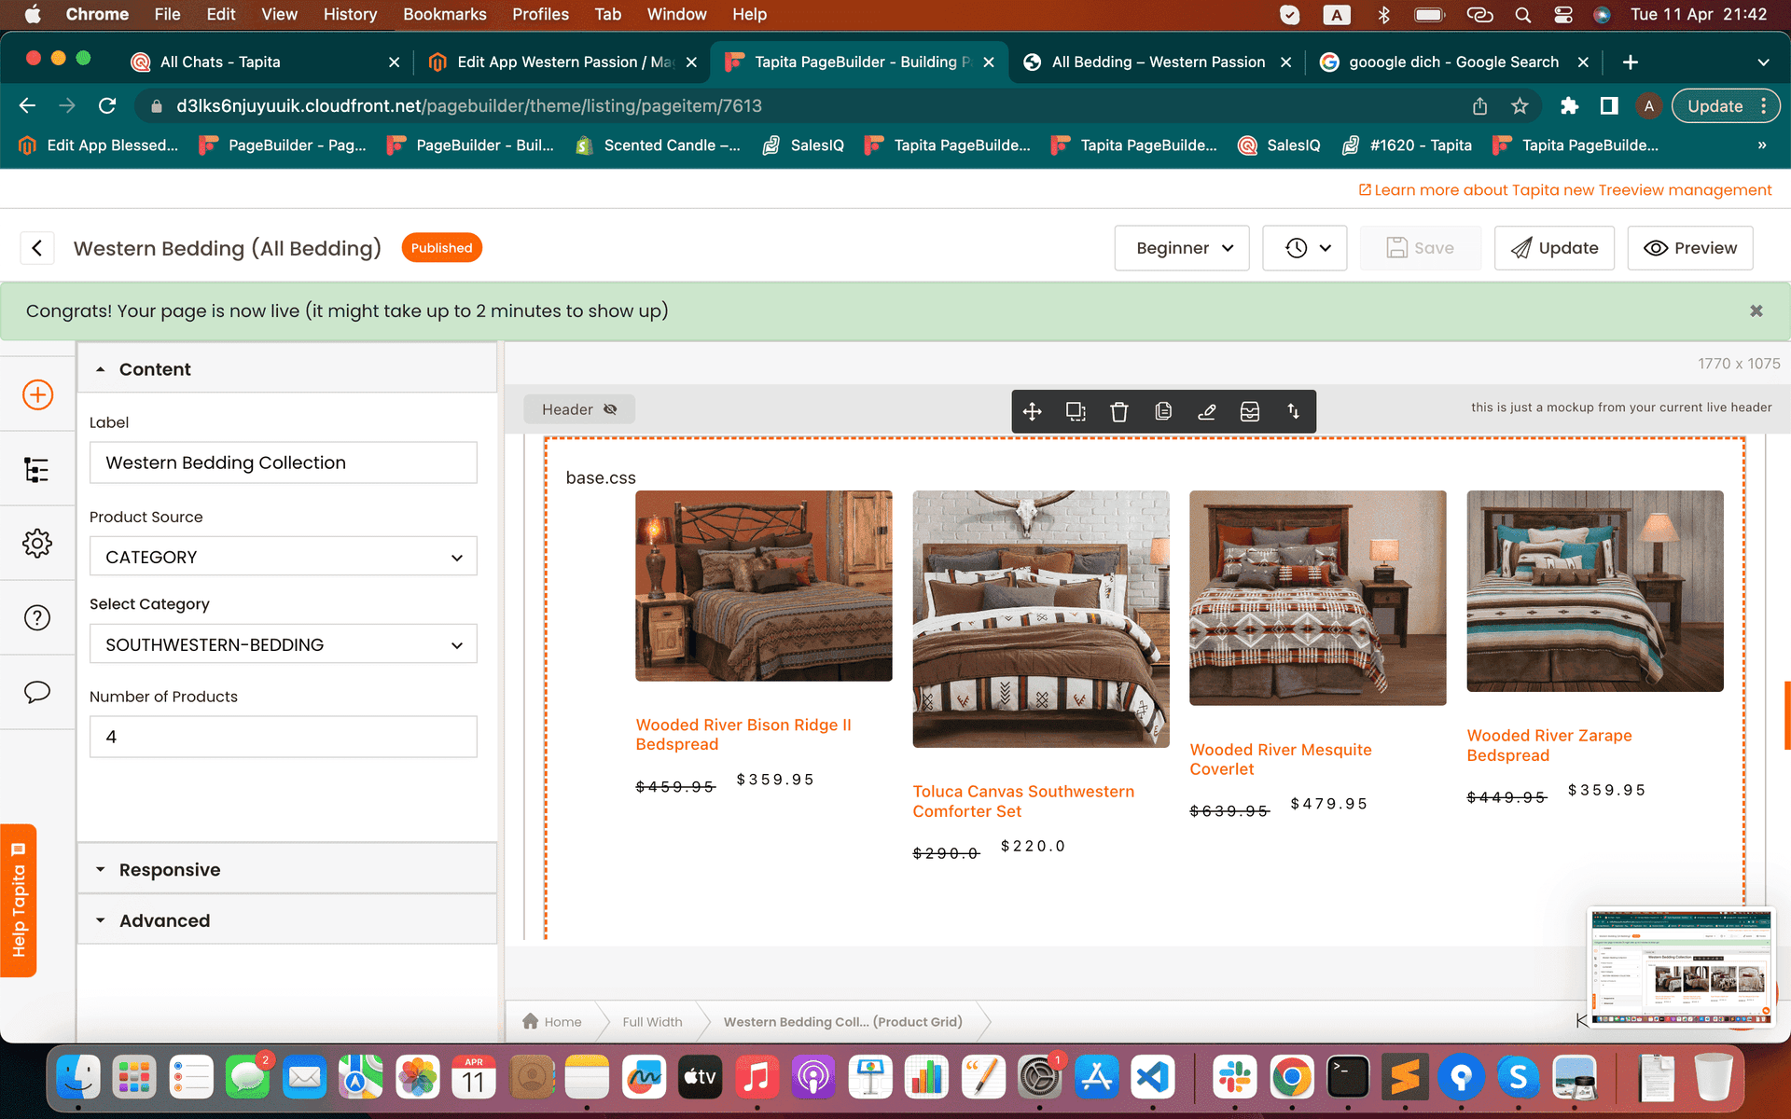Click Wooded River Mesquite Coverlet image
Screen dimensions: 1791x1119
click(x=1318, y=598)
